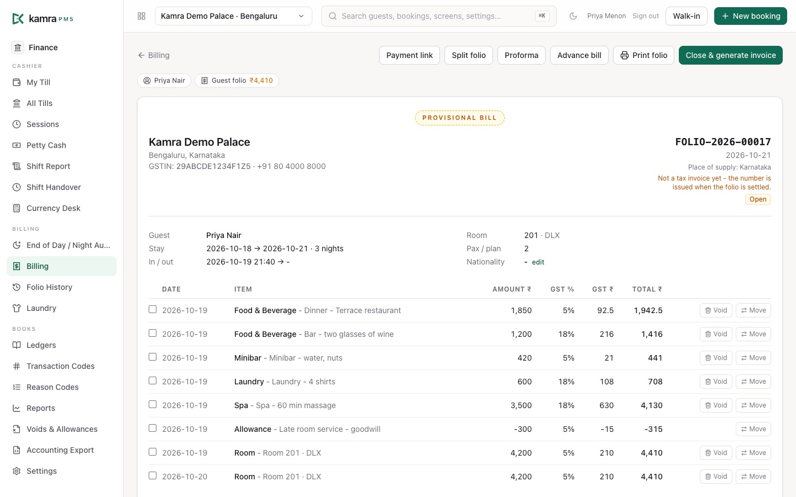The width and height of the screenshot is (796, 497).
Task: Focus the global search field
Action: [x=439, y=16]
